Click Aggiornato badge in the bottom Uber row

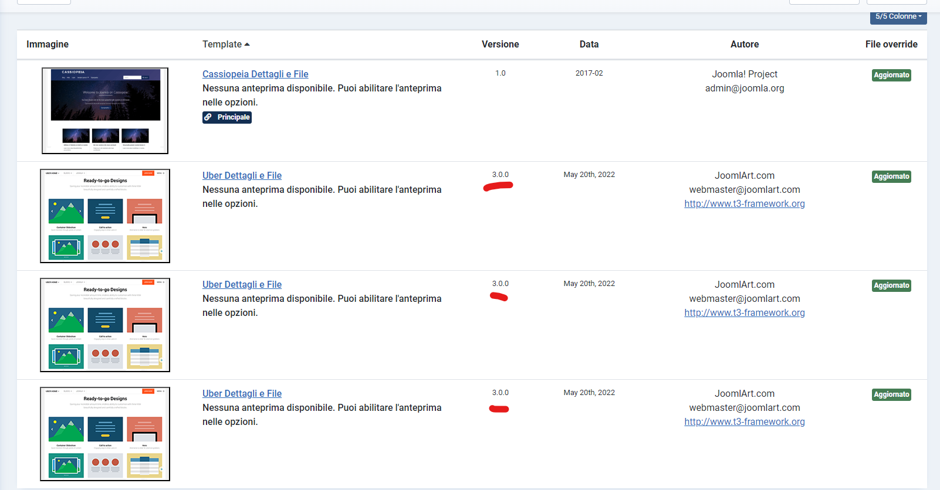pyautogui.click(x=891, y=394)
